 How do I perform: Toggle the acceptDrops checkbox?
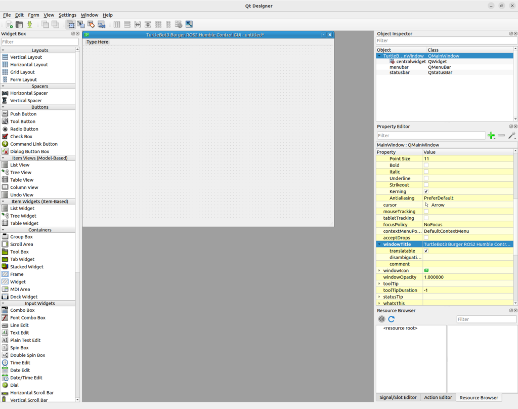click(426, 238)
